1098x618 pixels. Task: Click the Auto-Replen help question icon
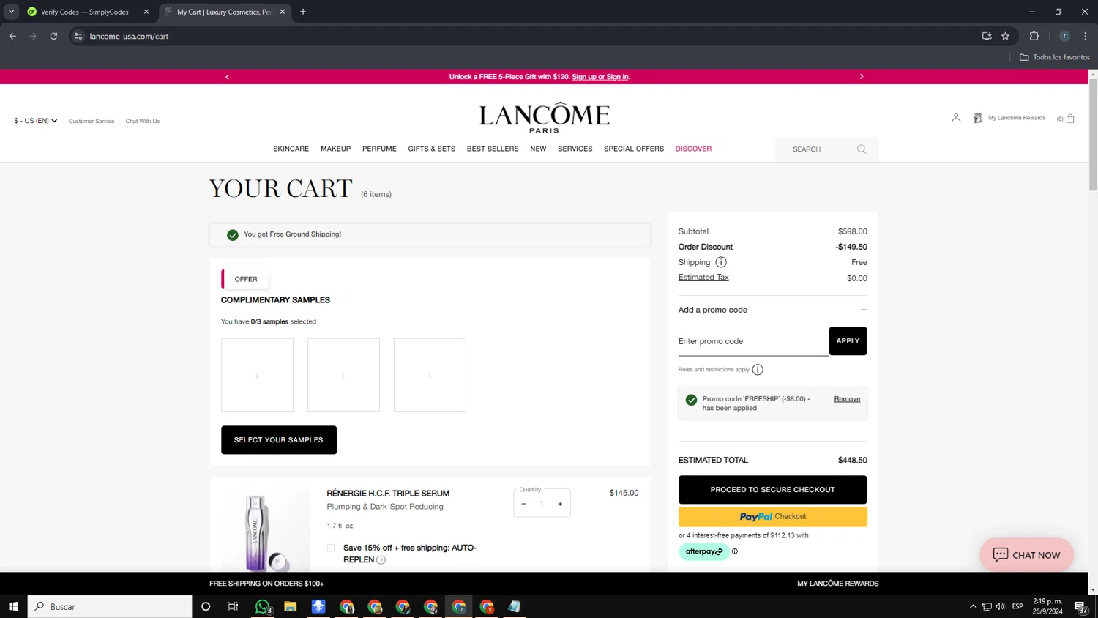[x=381, y=560]
